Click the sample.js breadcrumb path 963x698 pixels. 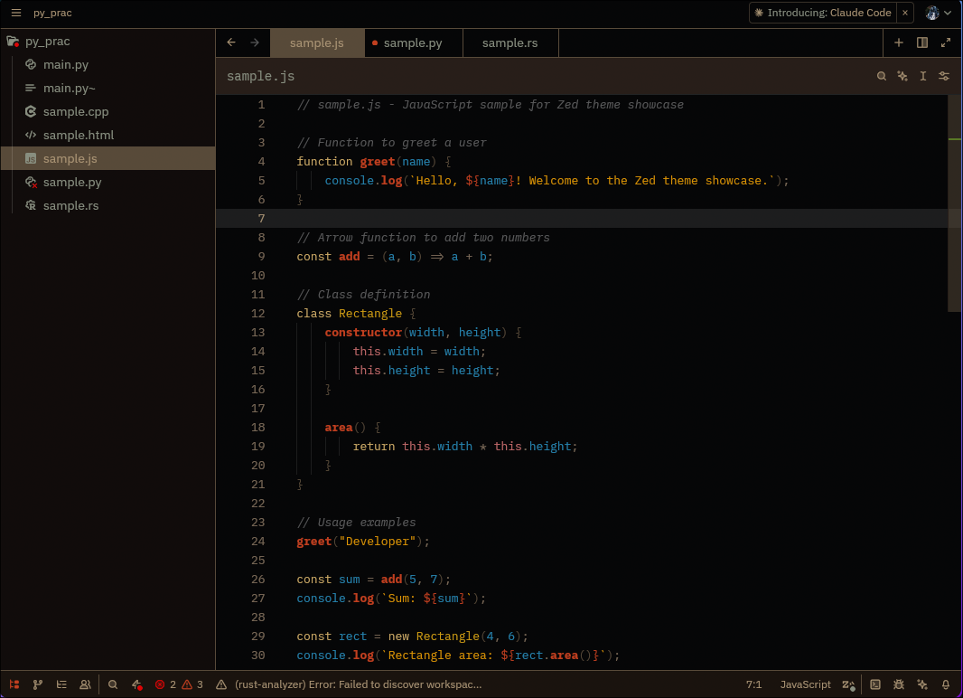260,76
